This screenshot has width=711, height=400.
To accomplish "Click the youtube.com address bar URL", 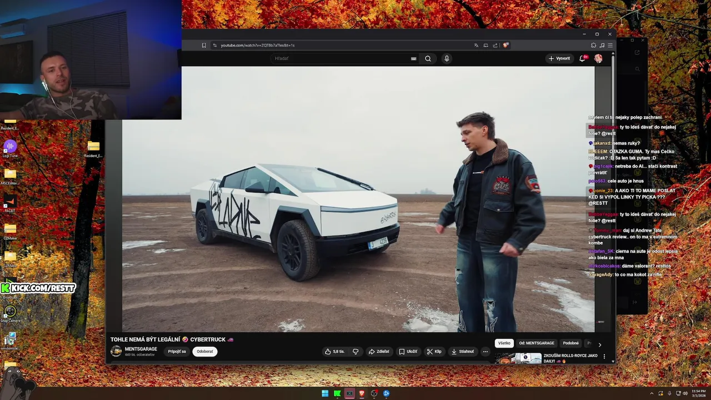I will click(x=258, y=45).
